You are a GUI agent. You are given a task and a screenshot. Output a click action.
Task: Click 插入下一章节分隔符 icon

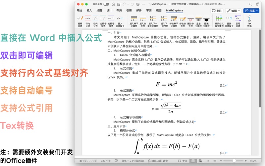[x=153, y=21]
